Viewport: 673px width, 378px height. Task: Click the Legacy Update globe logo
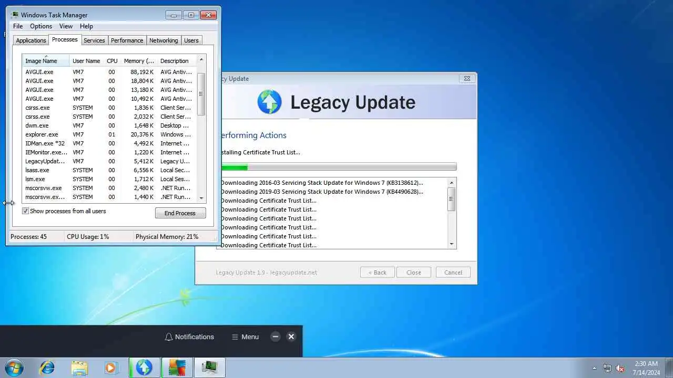(269, 102)
